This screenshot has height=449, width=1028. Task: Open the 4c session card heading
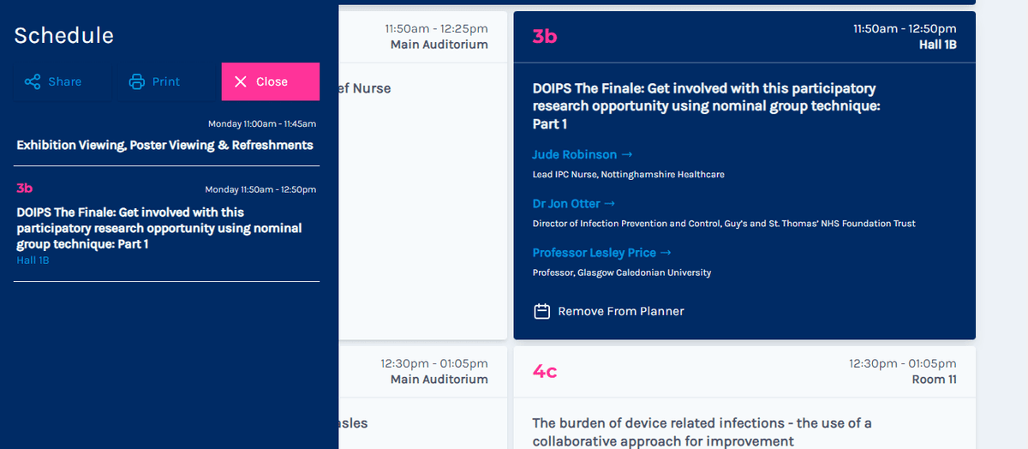point(545,371)
